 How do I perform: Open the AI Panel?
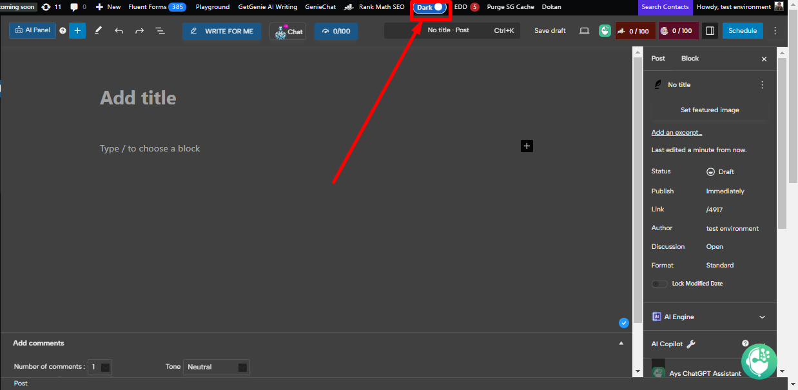[x=33, y=30]
